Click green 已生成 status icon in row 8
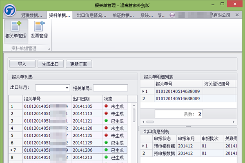 coord(106,157)
